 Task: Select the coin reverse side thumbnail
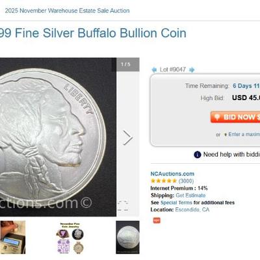pos(127,237)
